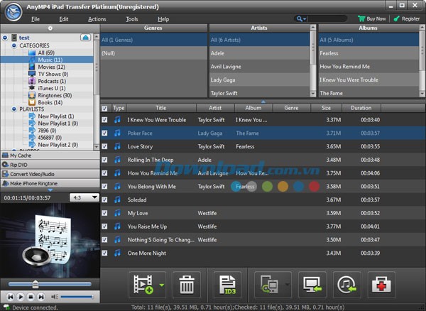426x311 pixels.
Task: Uncheck How You Remind Me checkbox
Action: (x=104, y=173)
